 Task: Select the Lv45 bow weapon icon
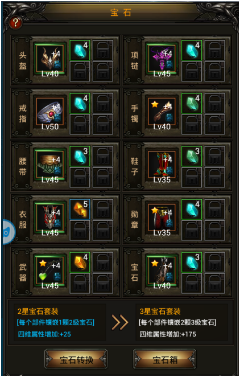coord(50,271)
